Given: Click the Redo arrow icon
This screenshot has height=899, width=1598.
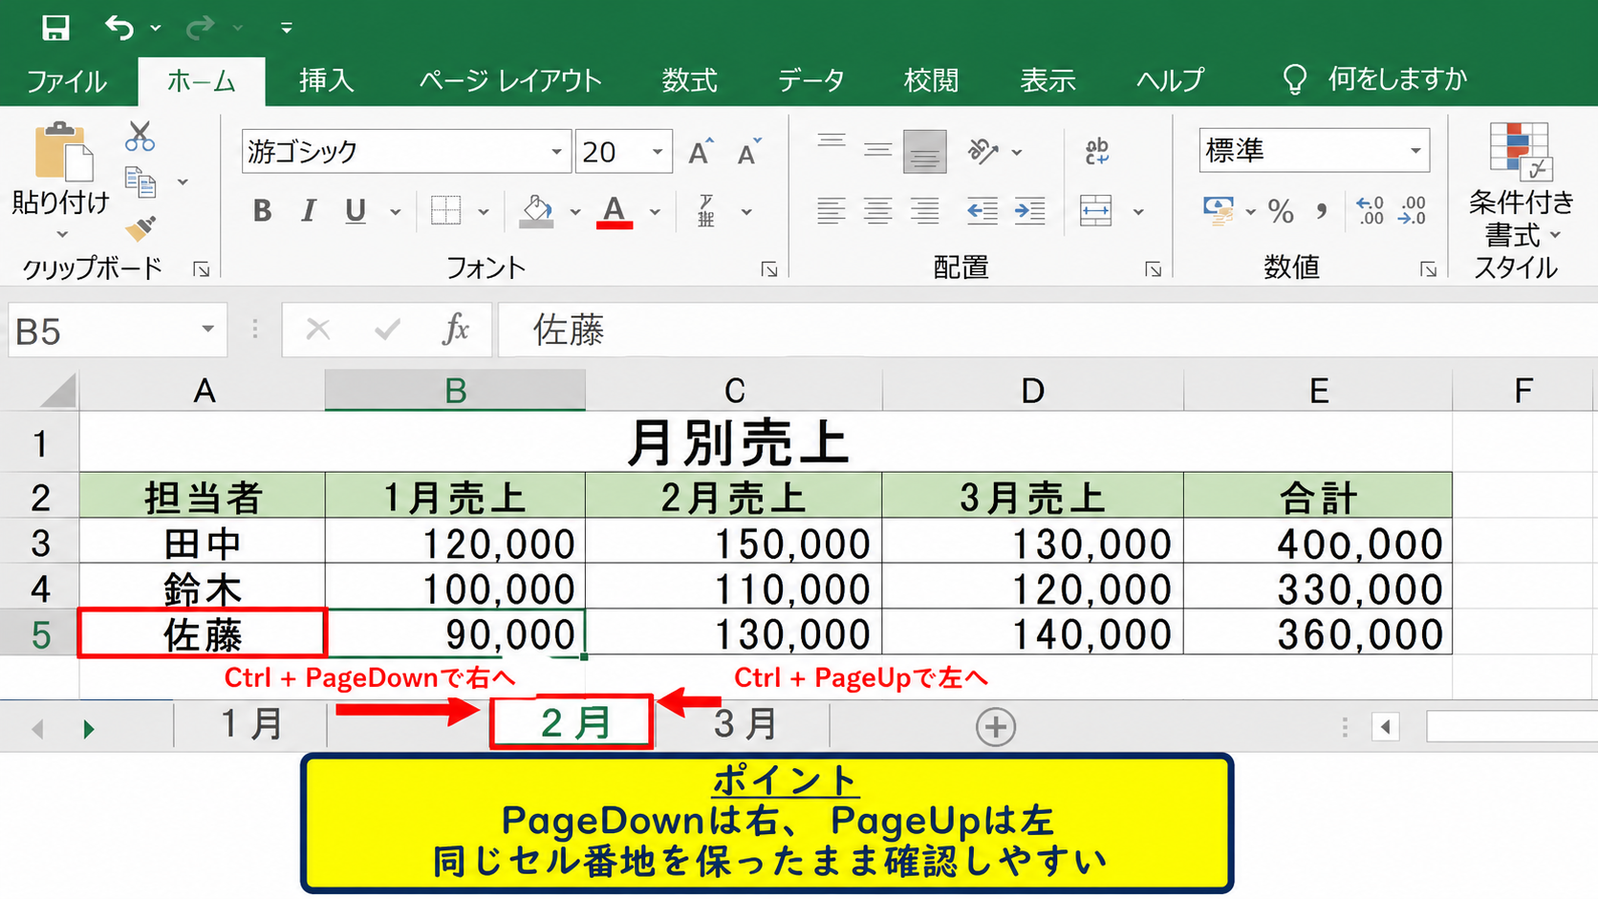Looking at the screenshot, I should point(200,29).
